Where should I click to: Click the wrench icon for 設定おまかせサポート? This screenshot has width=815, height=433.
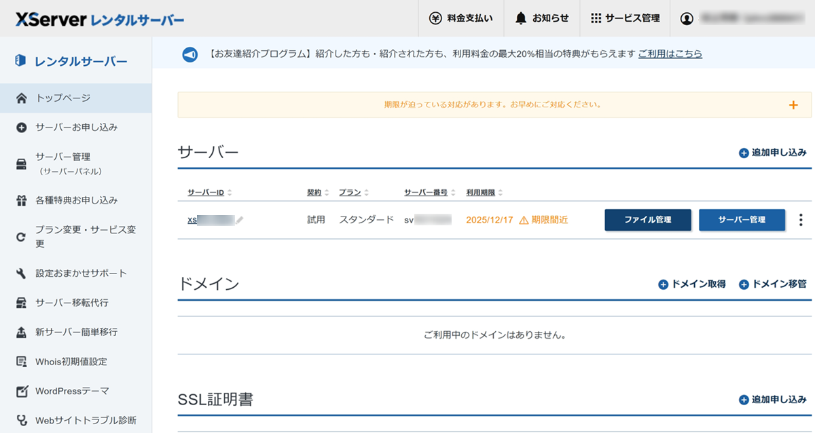click(22, 274)
